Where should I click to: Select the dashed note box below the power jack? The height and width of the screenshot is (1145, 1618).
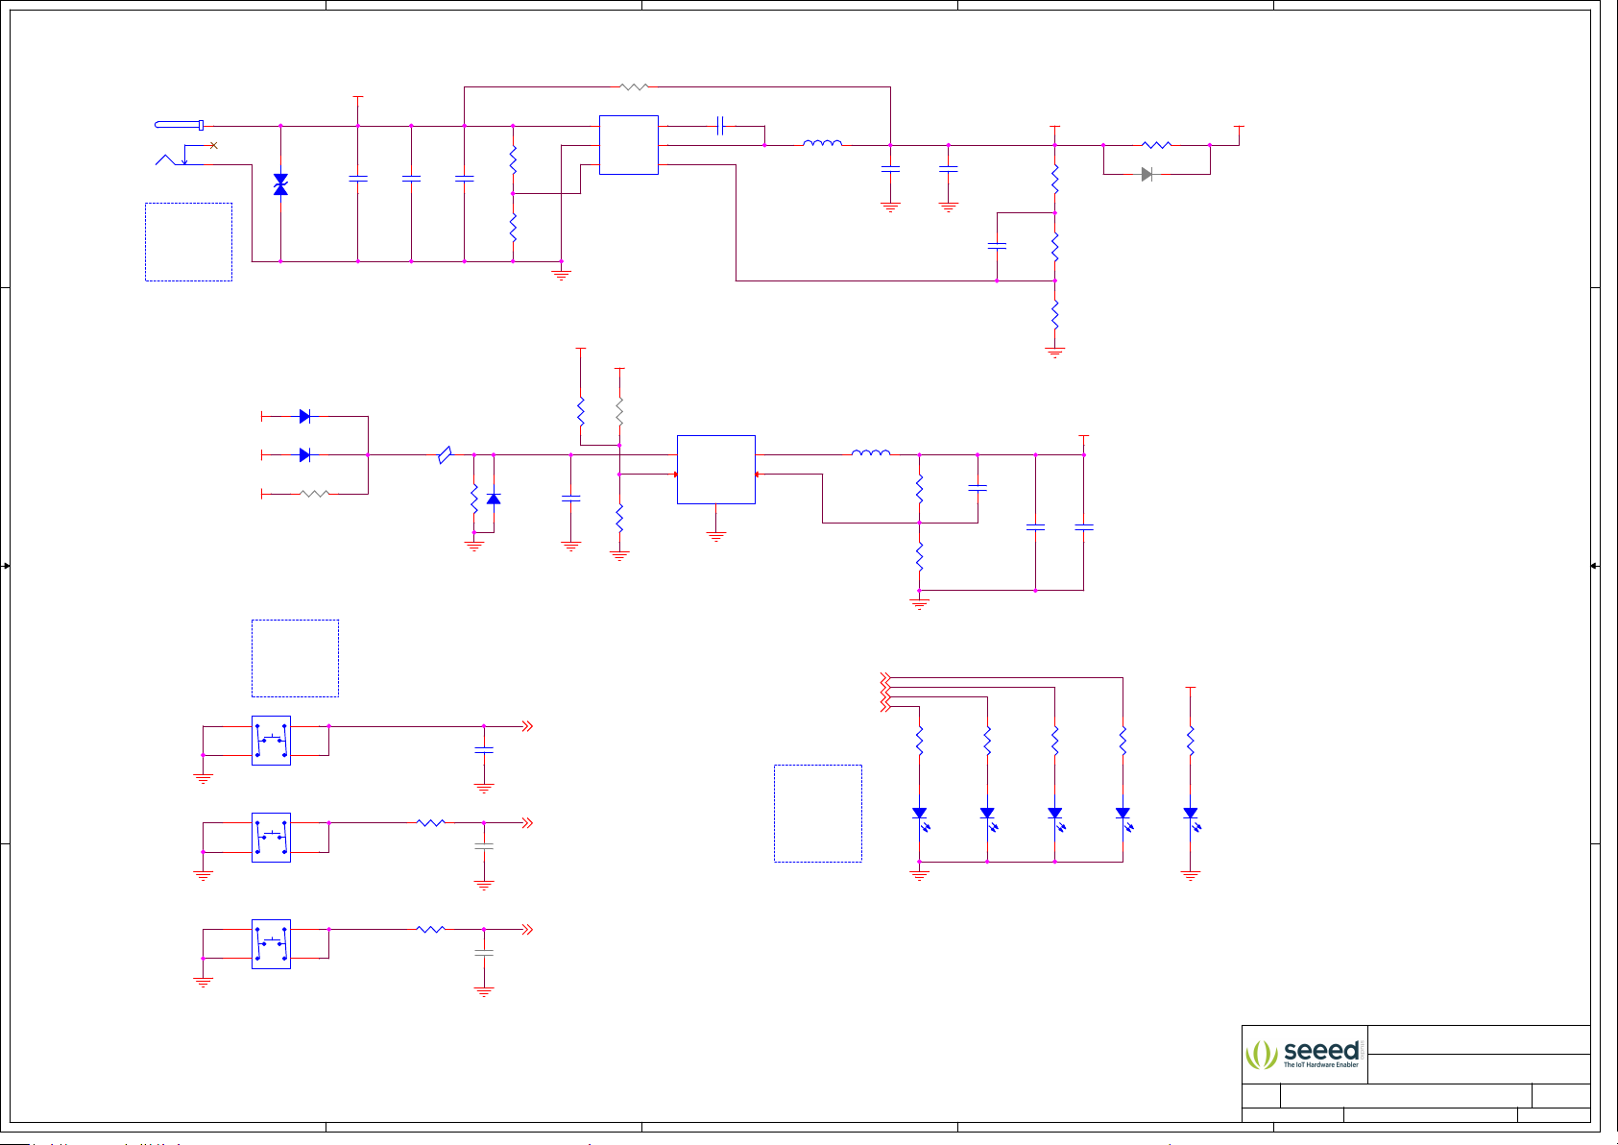coord(188,242)
